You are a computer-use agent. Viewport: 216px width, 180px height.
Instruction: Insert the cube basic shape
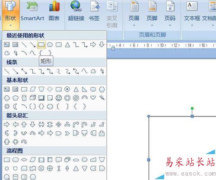pyautogui.click(x=33, y=98)
